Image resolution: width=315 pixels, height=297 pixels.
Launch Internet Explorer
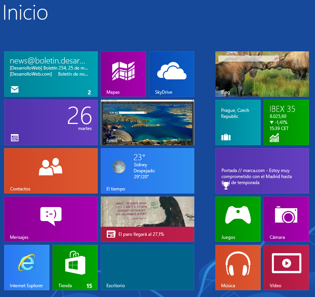(27, 268)
